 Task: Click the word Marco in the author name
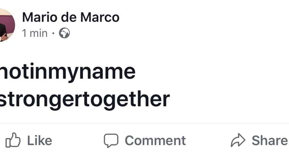point(100,17)
